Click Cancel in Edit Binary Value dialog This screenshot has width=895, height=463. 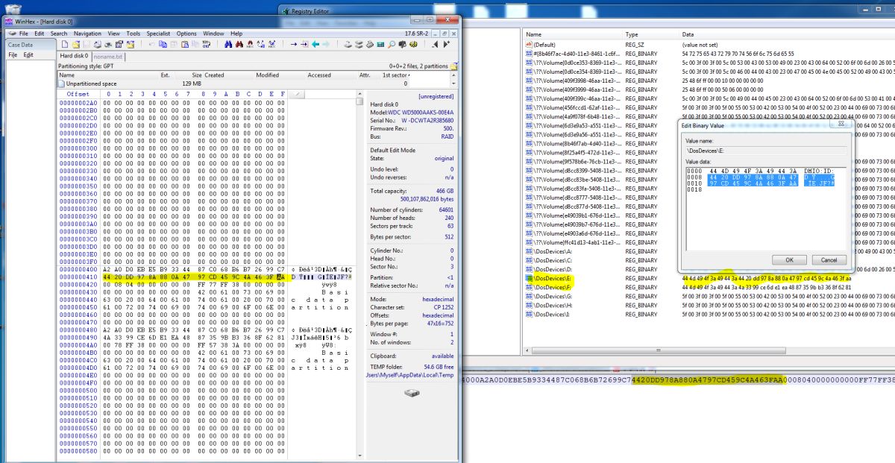pyautogui.click(x=829, y=260)
